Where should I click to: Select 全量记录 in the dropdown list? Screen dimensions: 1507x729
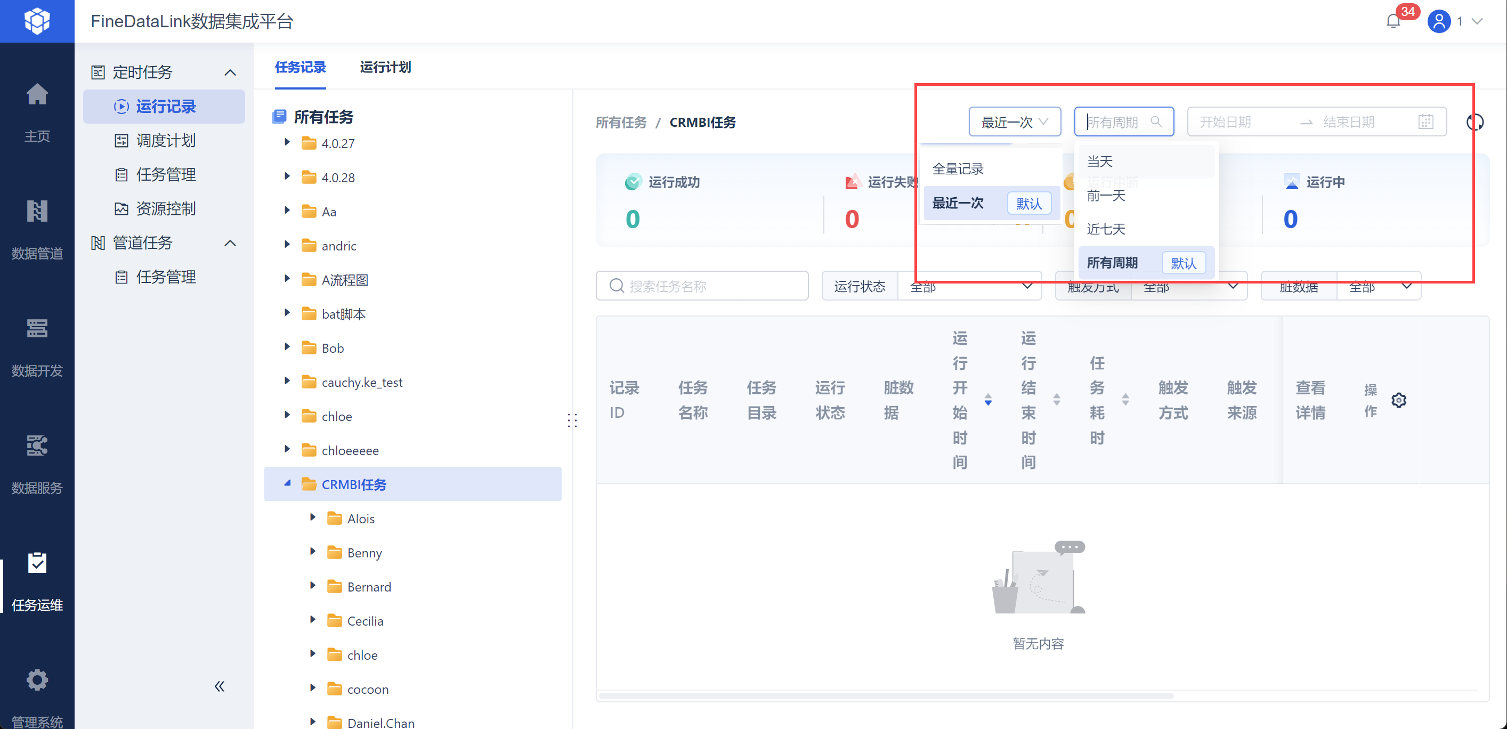[x=958, y=169]
